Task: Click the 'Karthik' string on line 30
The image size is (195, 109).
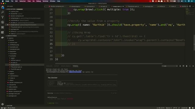Action: [99, 25]
